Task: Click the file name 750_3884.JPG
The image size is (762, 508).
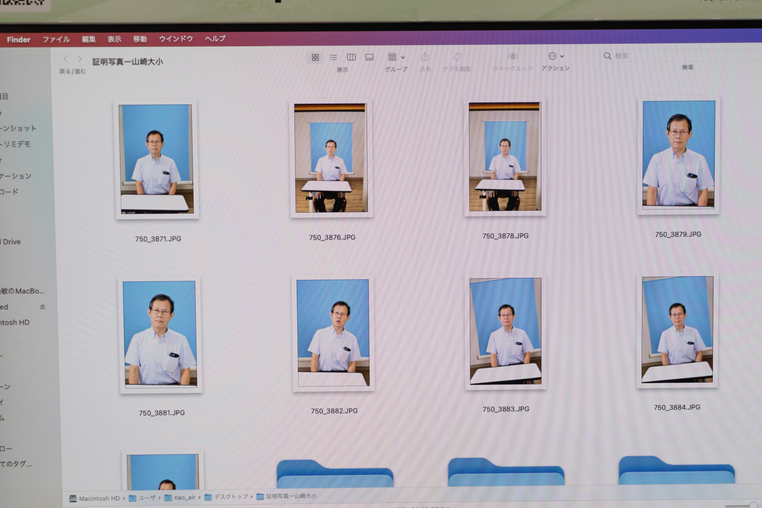Action: click(677, 407)
